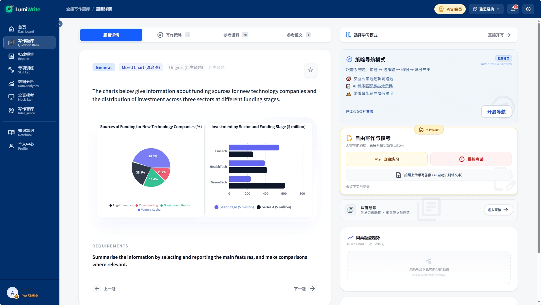
Task: Open the Intelligence sidebar icon
Action: pos(11,111)
